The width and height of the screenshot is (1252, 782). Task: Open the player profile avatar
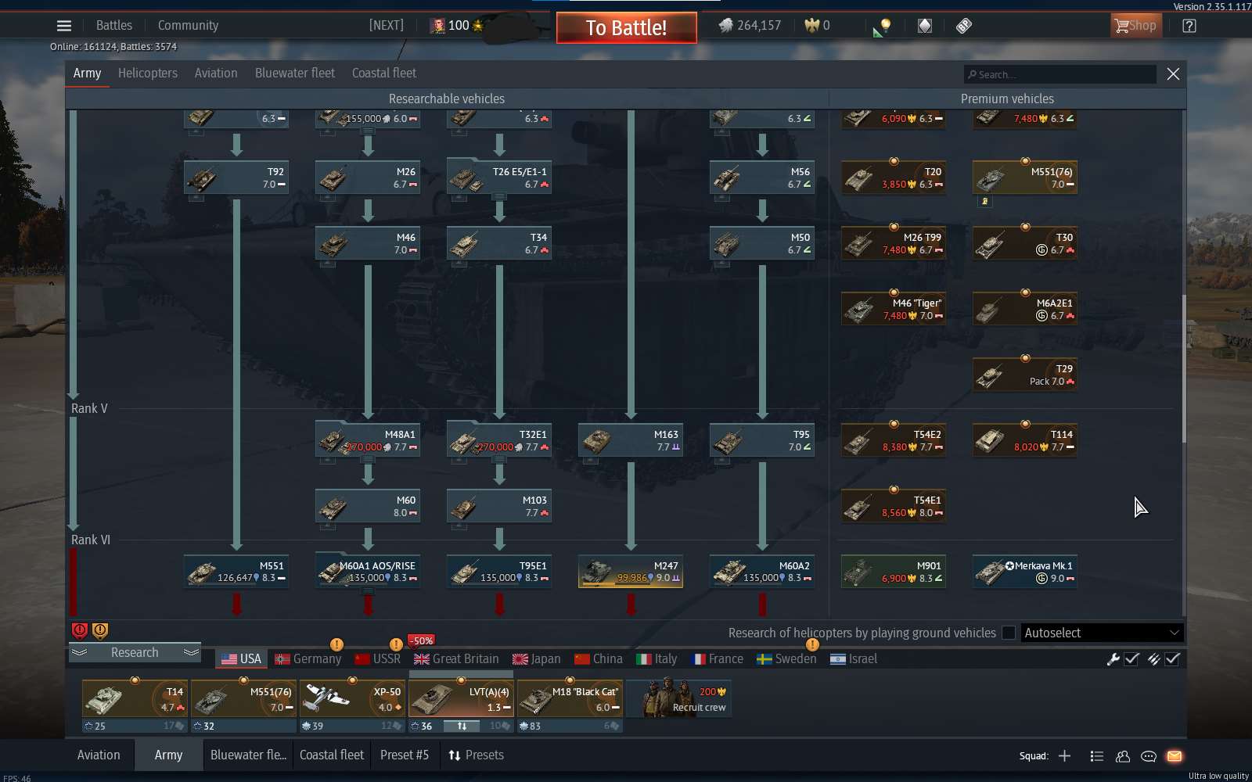click(438, 26)
